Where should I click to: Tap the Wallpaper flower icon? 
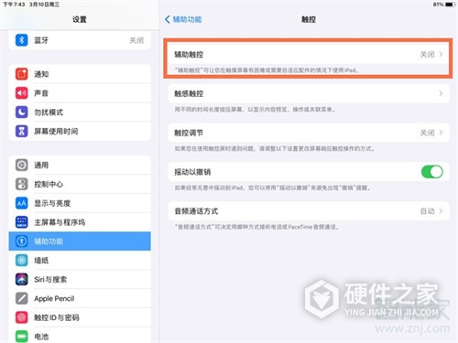tap(21, 261)
